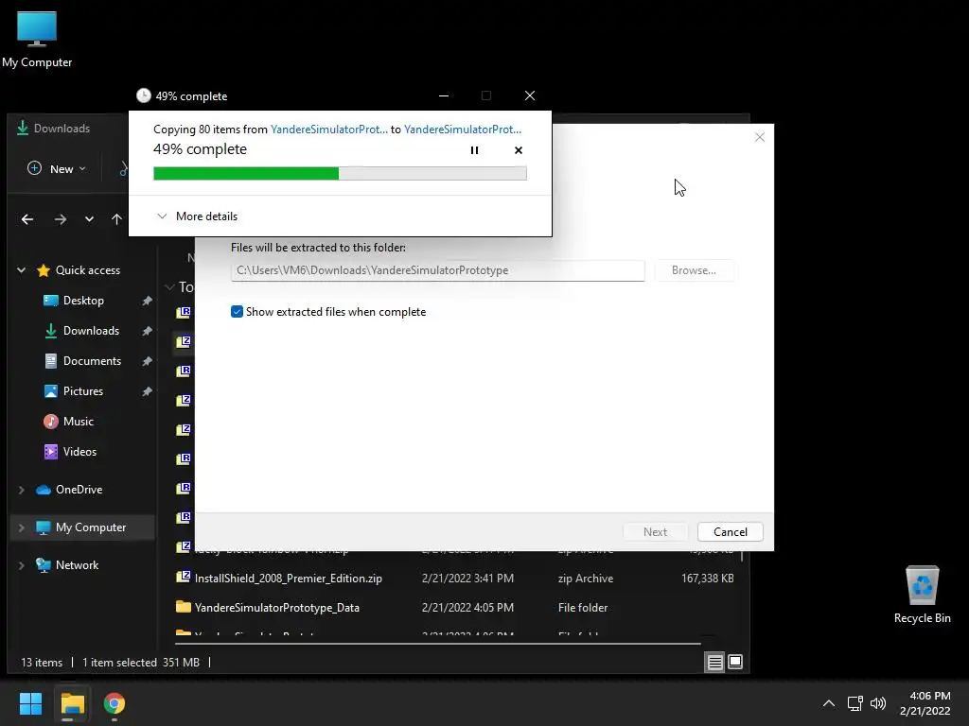Select Network in the sidebar
969x726 pixels.
[x=77, y=565]
